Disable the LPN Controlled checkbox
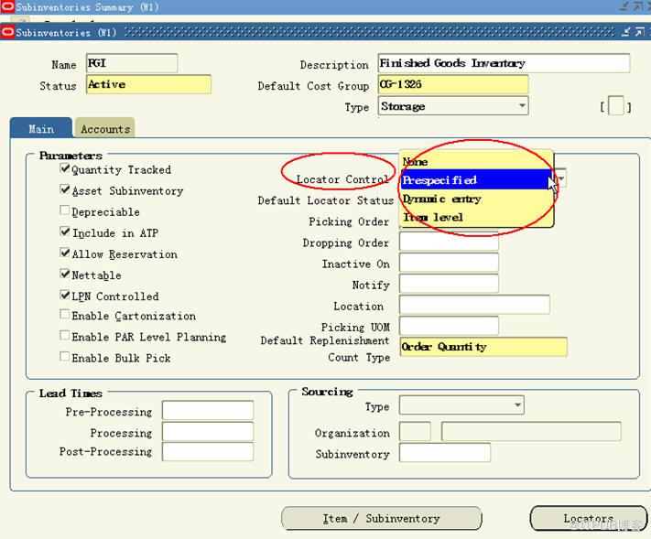Image resolution: width=651 pixels, height=539 pixels. pyautogui.click(x=65, y=296)
